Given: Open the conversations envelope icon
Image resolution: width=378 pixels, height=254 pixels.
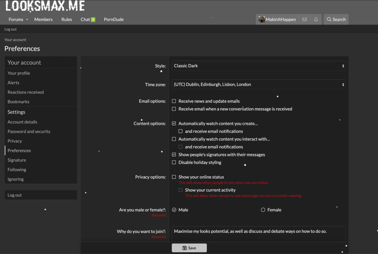Looking at the screenshot, I should 304,20.
